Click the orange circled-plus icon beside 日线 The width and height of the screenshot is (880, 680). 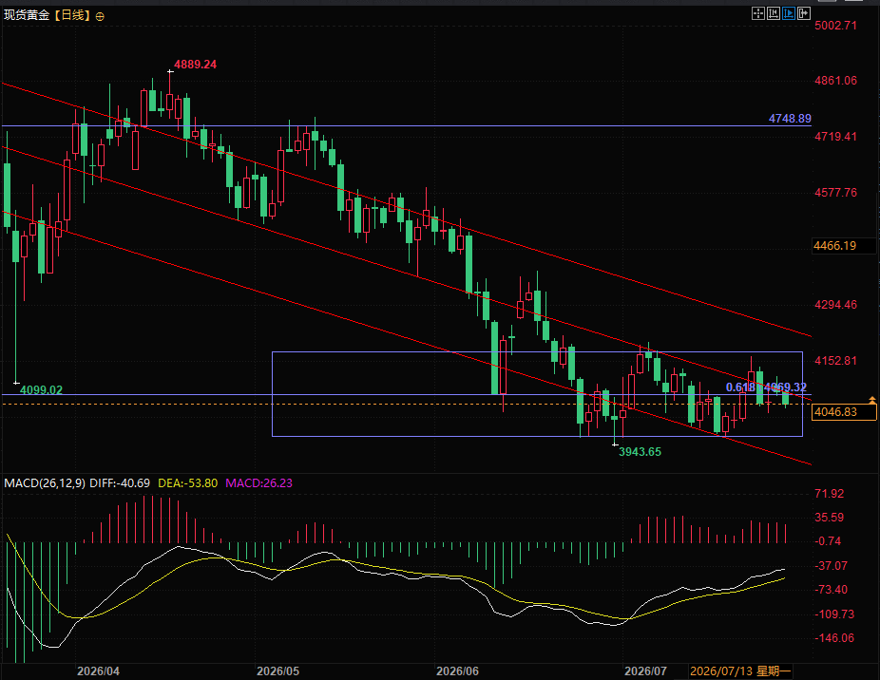[x=100, y=17]
